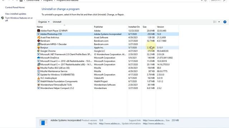Image resolution: width=229 pixels, height=128 pixels.
Task: Open the view options dropdown arrow
Action: coord(219,22)
